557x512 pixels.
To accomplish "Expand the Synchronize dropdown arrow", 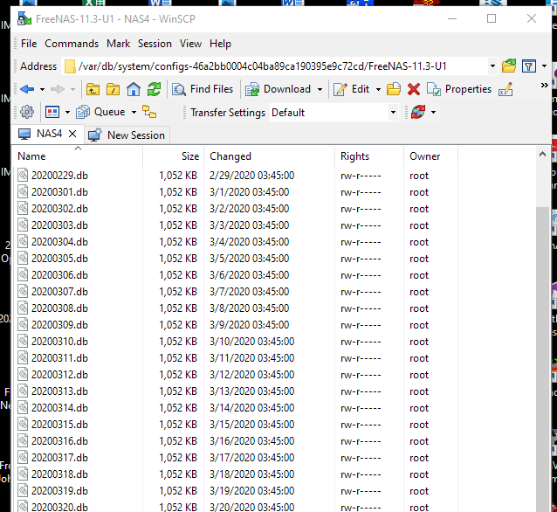I will tap(433, 113).
